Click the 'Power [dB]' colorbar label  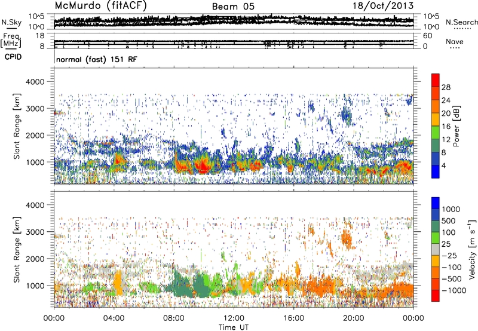click(456, 126)
